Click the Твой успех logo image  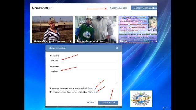point(141,99)
